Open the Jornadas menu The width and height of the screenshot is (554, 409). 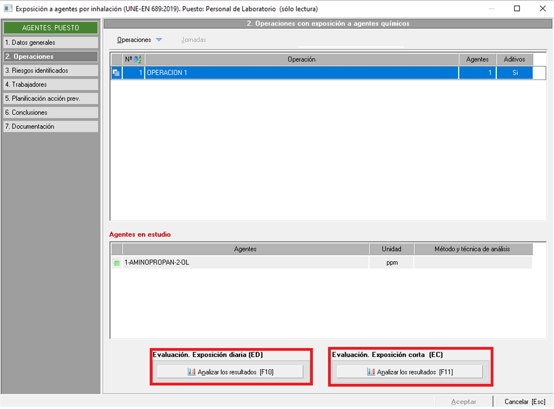[193, 40]
